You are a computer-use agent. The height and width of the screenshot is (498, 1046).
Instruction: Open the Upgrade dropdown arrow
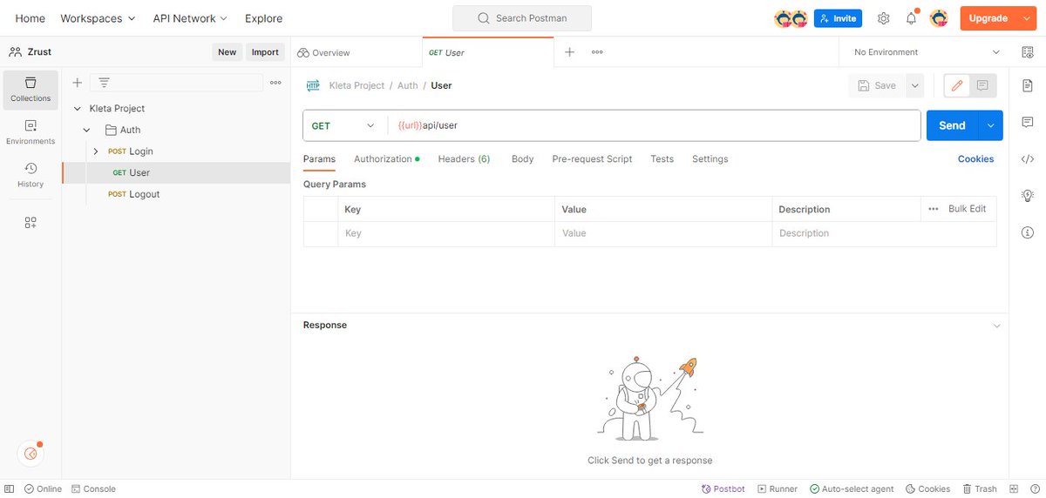click(x=1026, y=18)
